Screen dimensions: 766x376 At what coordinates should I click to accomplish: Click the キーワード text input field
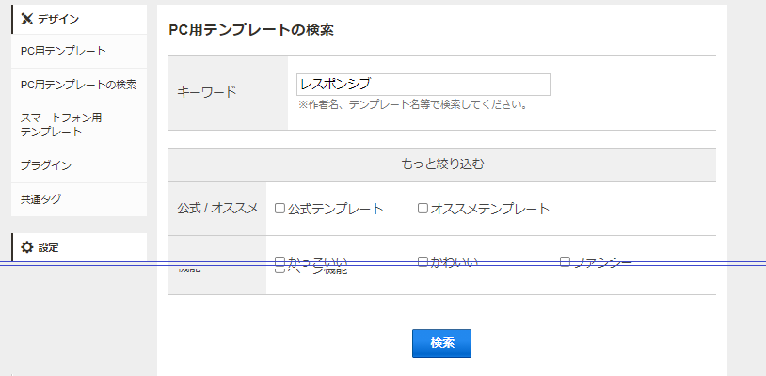click(423, 85)
